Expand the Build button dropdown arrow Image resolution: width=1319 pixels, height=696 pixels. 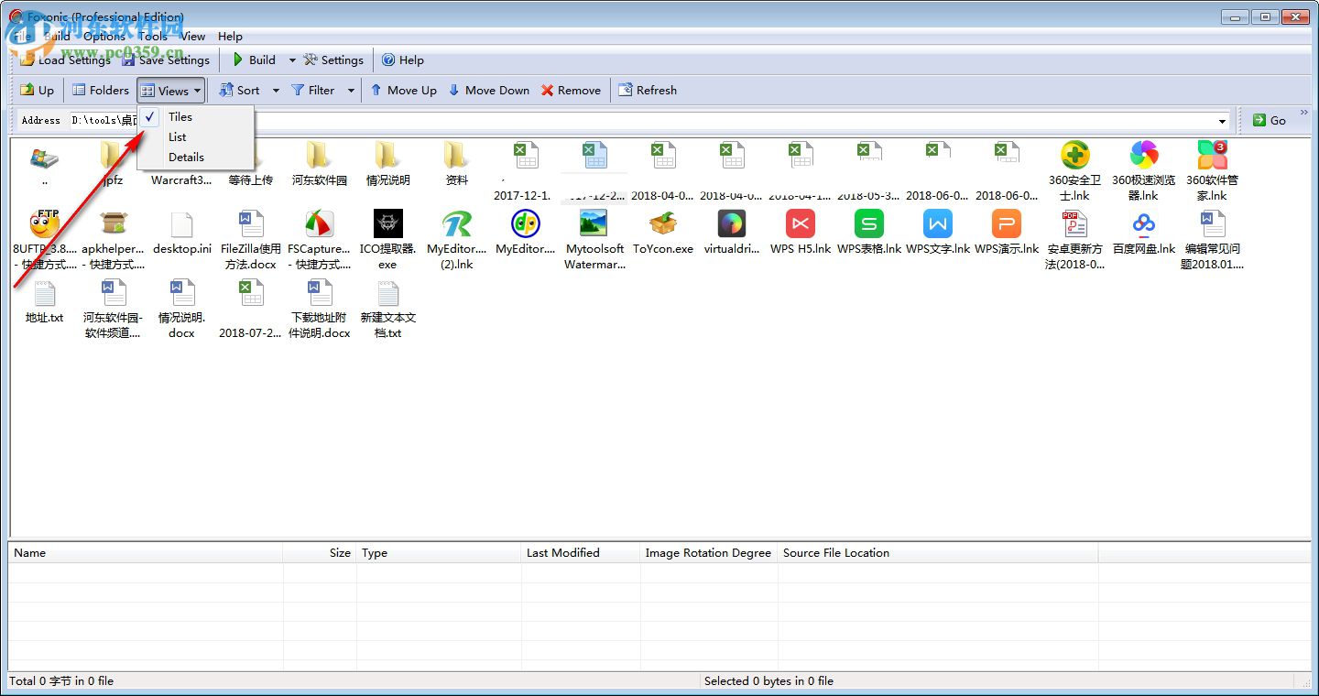[x=291, y=60]
